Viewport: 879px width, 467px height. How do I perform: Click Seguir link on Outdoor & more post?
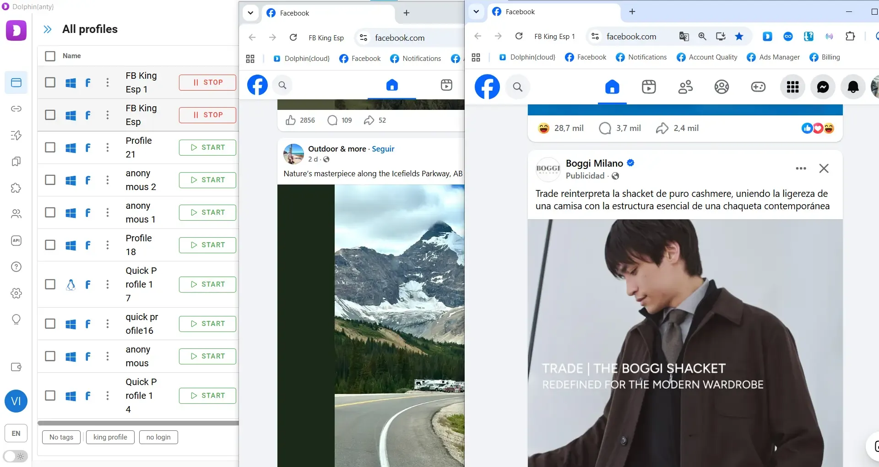click(x=383, y=149)
